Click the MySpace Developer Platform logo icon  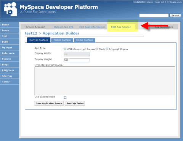10,9
